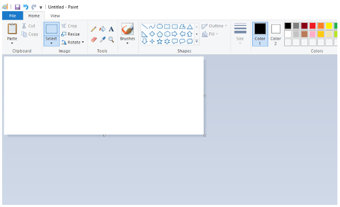Viewport: 340px width, 207px height.
Task: Pick the orange color swatch
Action: coord(321,25)
